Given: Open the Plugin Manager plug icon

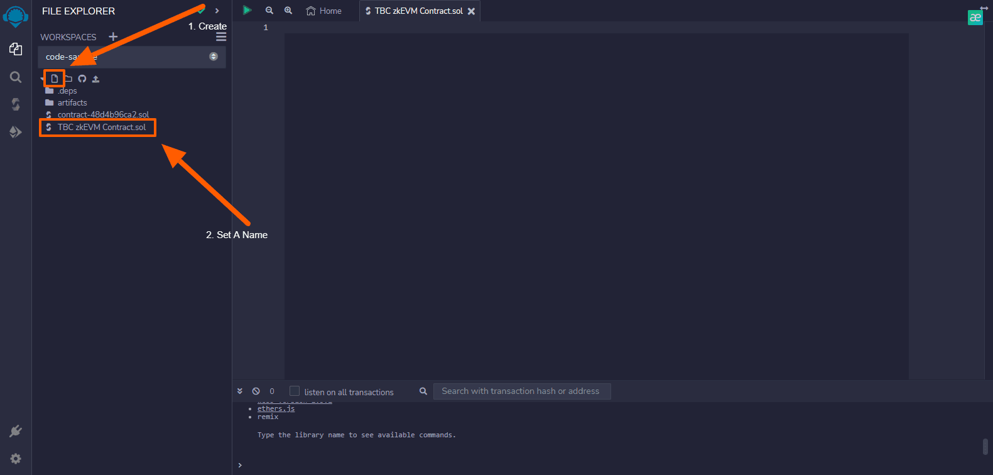Looking at the screenshot, I should point(16,431).
